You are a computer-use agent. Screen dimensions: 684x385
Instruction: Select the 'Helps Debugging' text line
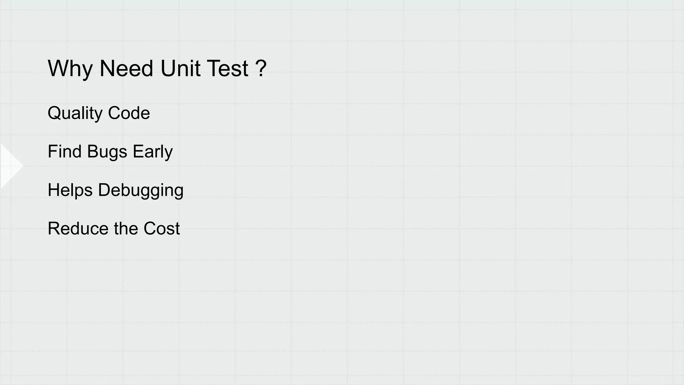click(116, 190)
